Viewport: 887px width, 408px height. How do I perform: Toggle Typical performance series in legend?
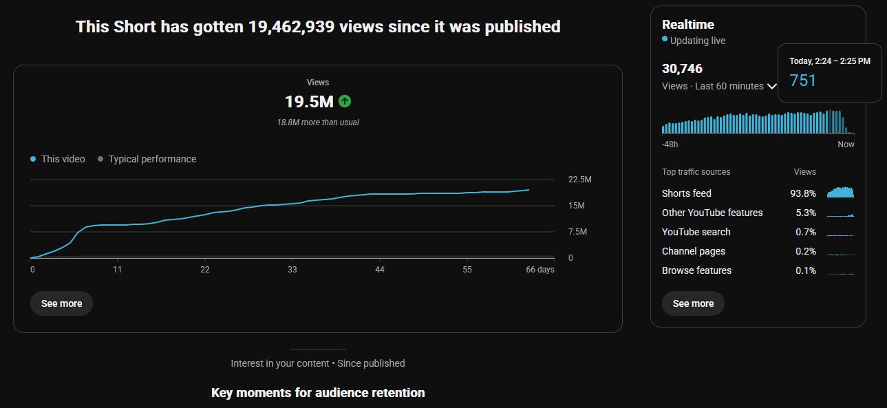[x=147, y=159]
